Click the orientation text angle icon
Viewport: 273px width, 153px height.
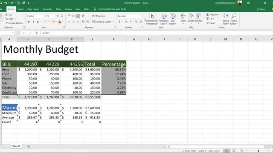click(x=84, y=16)
